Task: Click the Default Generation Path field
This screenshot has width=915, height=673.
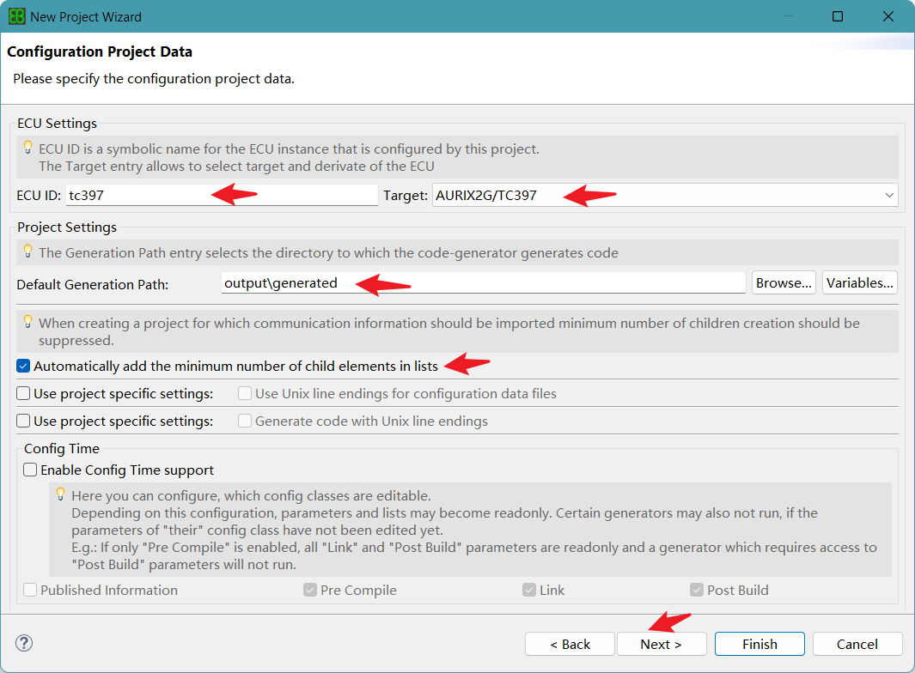Action: click(x=483, y=282)
